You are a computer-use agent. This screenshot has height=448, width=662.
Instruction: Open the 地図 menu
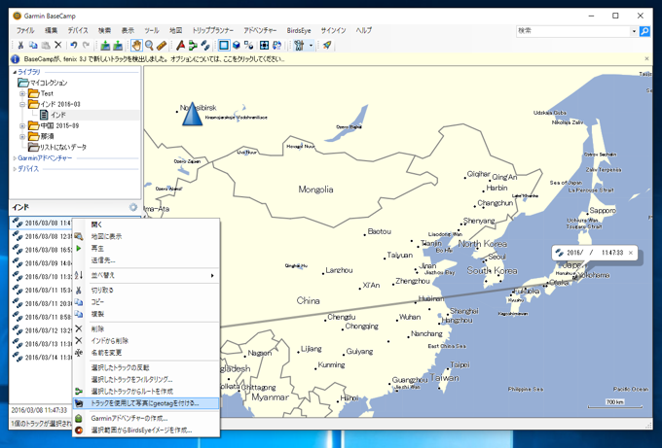175,30
